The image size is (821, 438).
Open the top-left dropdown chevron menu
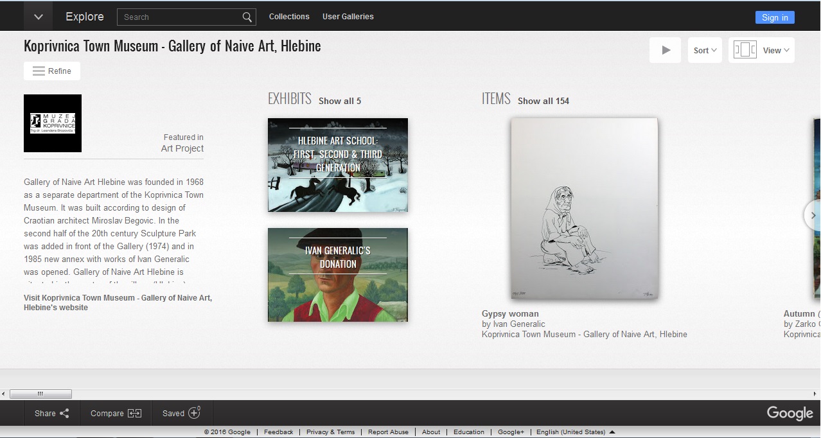coord(38,17)
